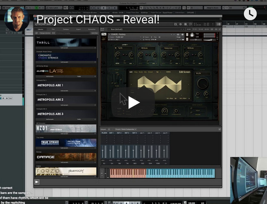
Task: Open the channel avatar thumbnail
Action: [x=17, y=19]
